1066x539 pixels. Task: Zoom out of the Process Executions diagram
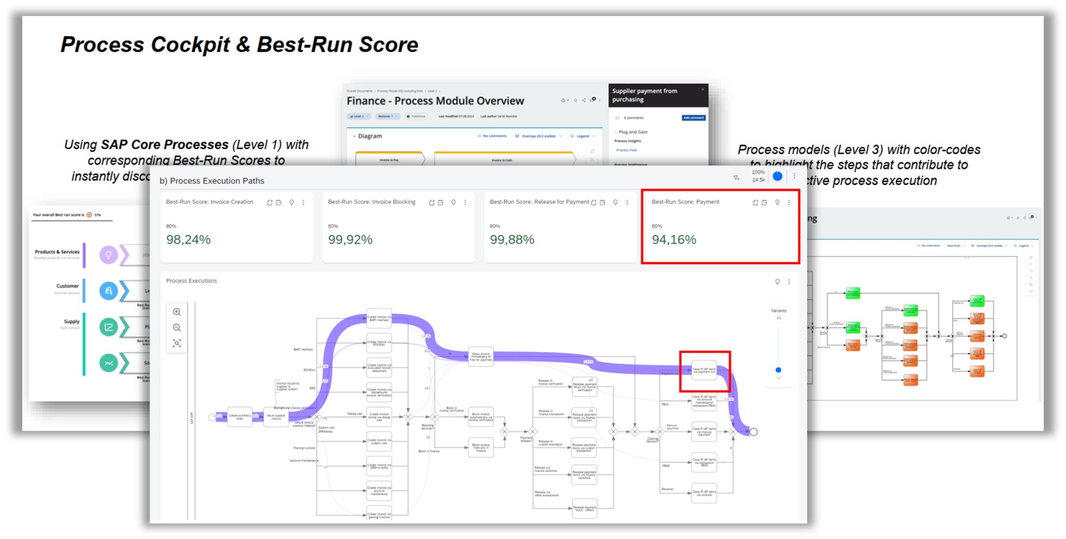coord(177,327)
